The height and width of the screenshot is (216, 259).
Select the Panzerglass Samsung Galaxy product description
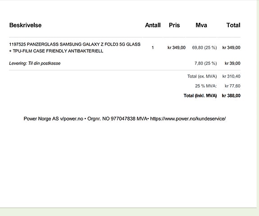(x=75, y=48)
